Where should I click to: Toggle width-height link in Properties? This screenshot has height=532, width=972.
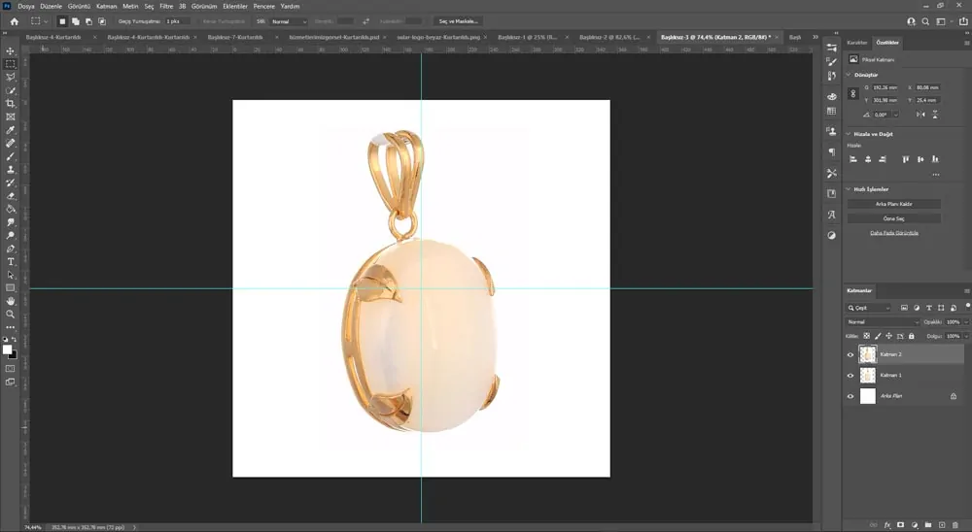point(853,93)
